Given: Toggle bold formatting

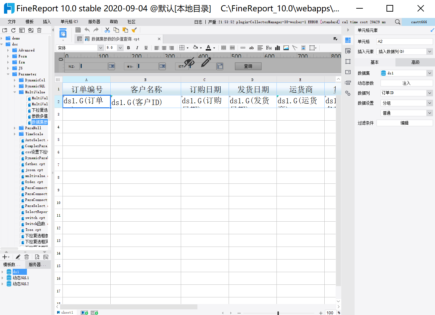Looking at the screenshot, I should pyautogui.click(x=129, y=48).
